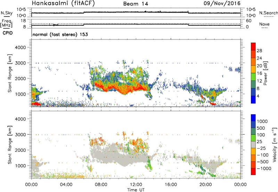Click the gray band of velocity color bar
278x192 pixels.
[x=253, y=145]
